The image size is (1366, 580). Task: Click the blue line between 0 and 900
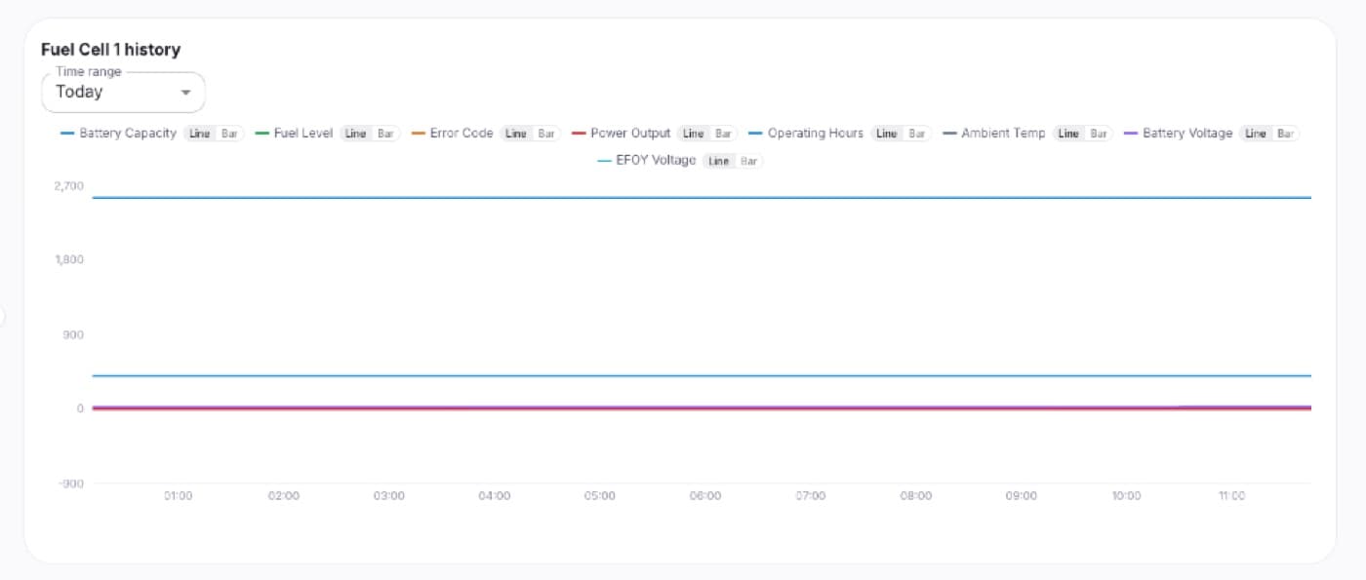pos(702,375)
